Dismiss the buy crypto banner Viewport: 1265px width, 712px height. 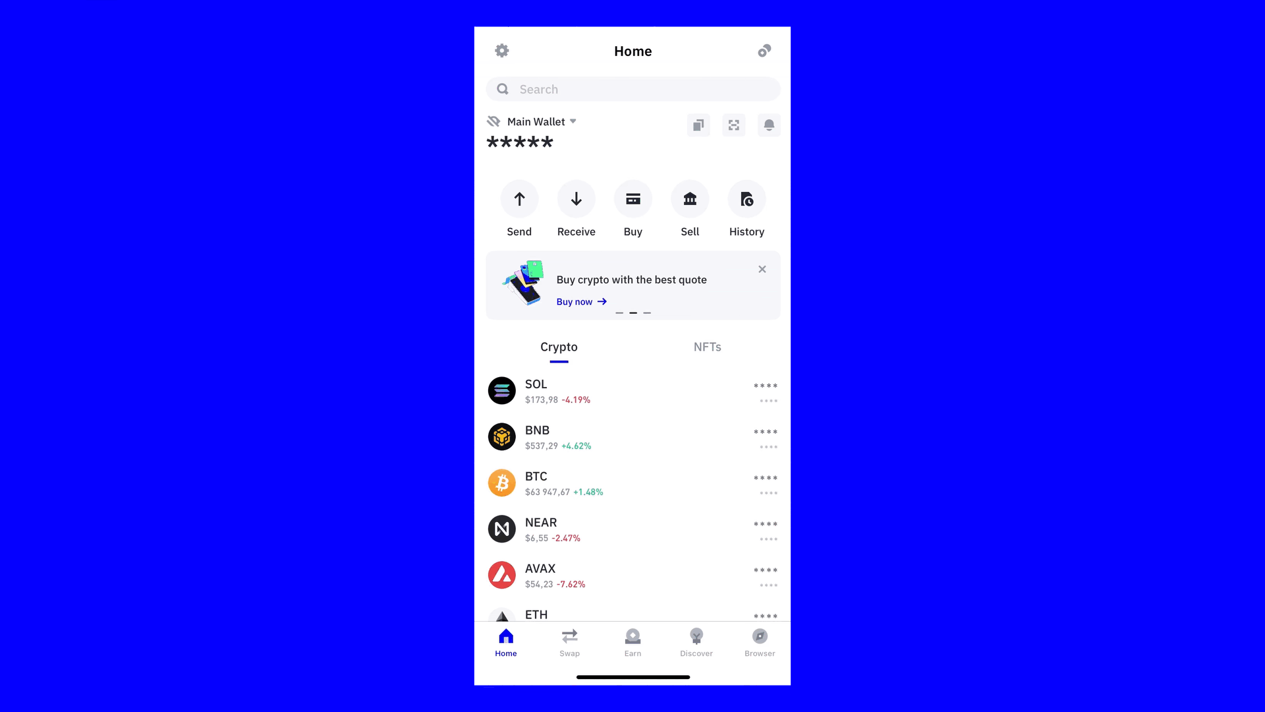[x=762, y=268]
